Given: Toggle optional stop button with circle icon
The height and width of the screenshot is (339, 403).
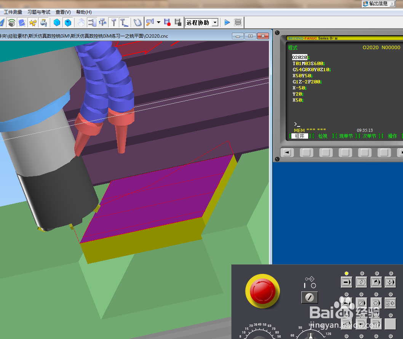Looking at the screenshot, I should tap(376, 303).
